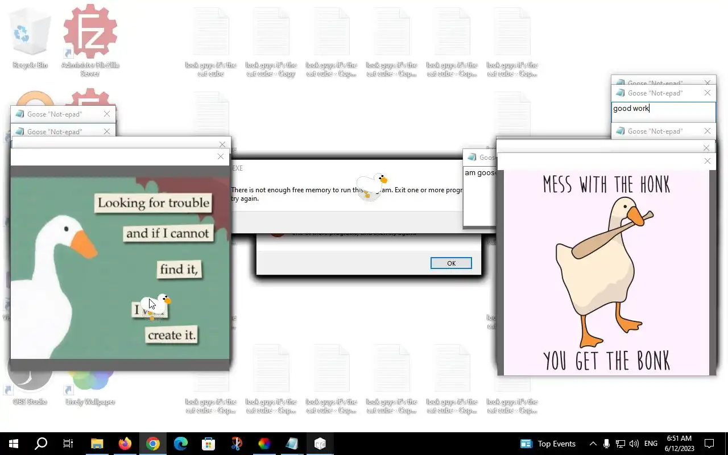Viewport: 728px width, 455px height.
Task: Click the 'Looking for trouble' goose meme image
Action: [120, 268]
